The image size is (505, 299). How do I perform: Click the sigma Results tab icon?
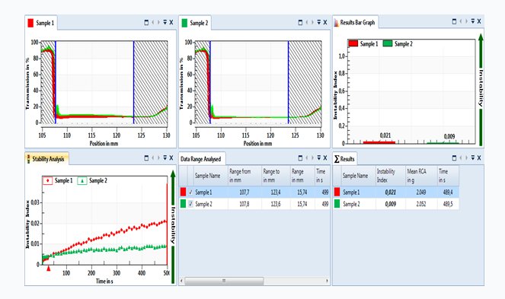tap(337, 159)
